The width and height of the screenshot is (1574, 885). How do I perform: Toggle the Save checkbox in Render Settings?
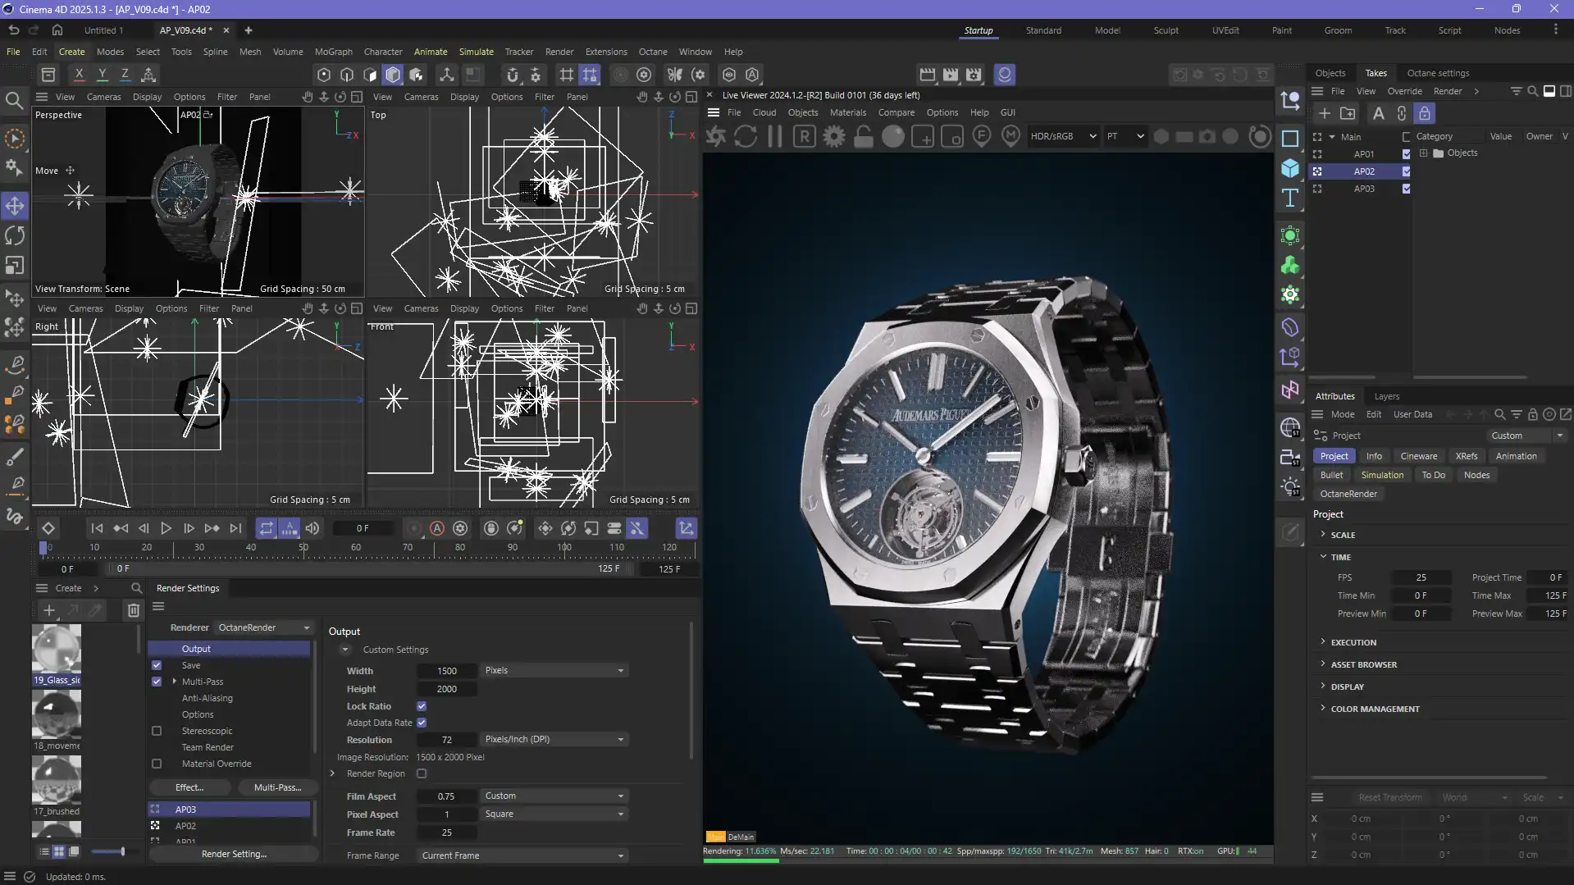coord(157,665)
